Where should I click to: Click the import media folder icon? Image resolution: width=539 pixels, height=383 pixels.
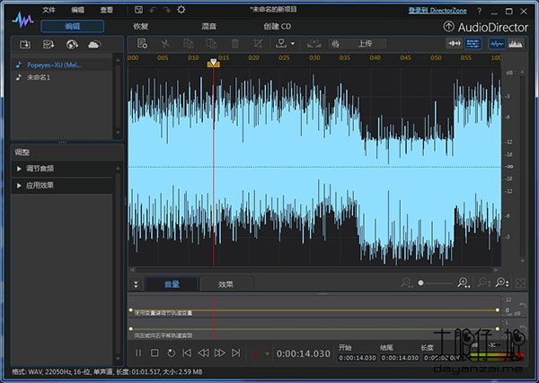click(x=26, y=43)
